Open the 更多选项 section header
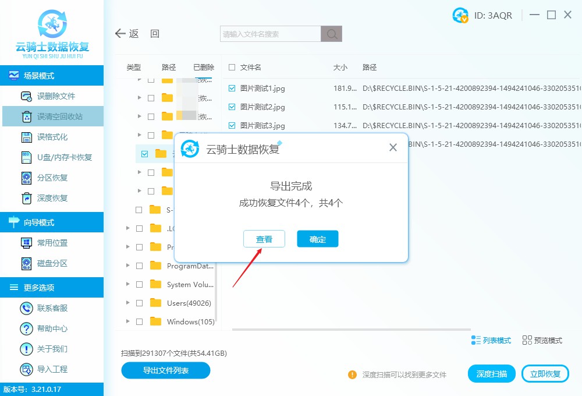Image resolution: width=582 pixels, height=396 pixels. click(x=52, y=287)
